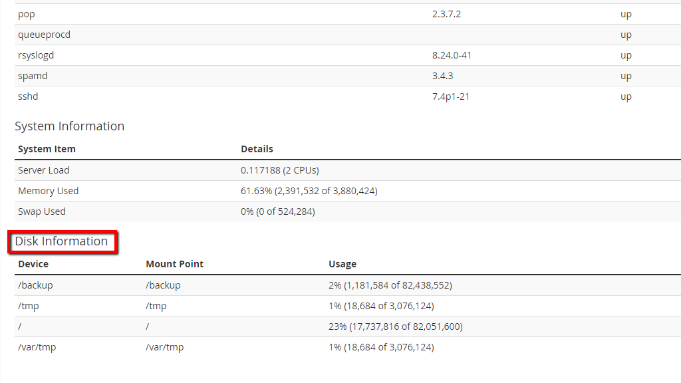The width and height of the screenshot is (681, 383).
Task: Select the Memory Used percentage details
Action: pyautogui.click(x=309, y=191)
